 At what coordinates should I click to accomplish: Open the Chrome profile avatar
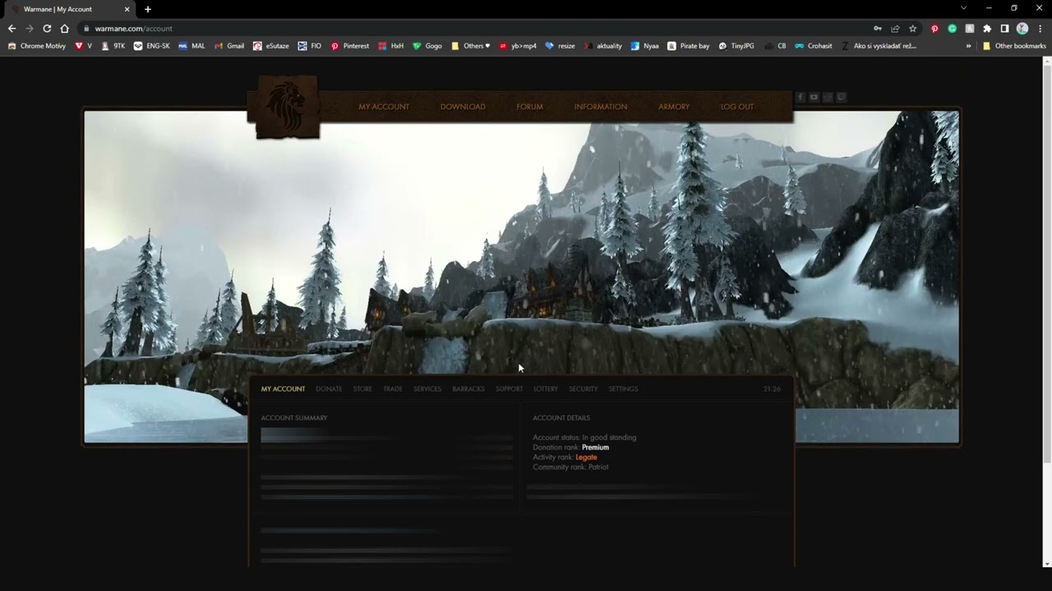click(1022, 28)
